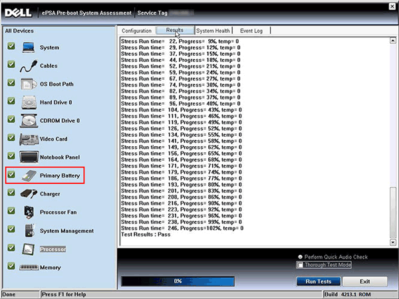Click the results scrollbar thumb
This screenshot has height=299, width=399.
(393, 213)
